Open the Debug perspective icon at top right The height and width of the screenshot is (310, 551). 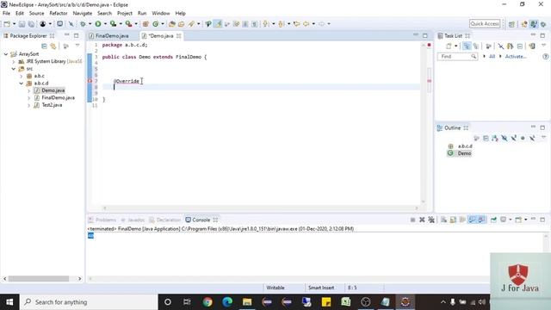point(543,24)
